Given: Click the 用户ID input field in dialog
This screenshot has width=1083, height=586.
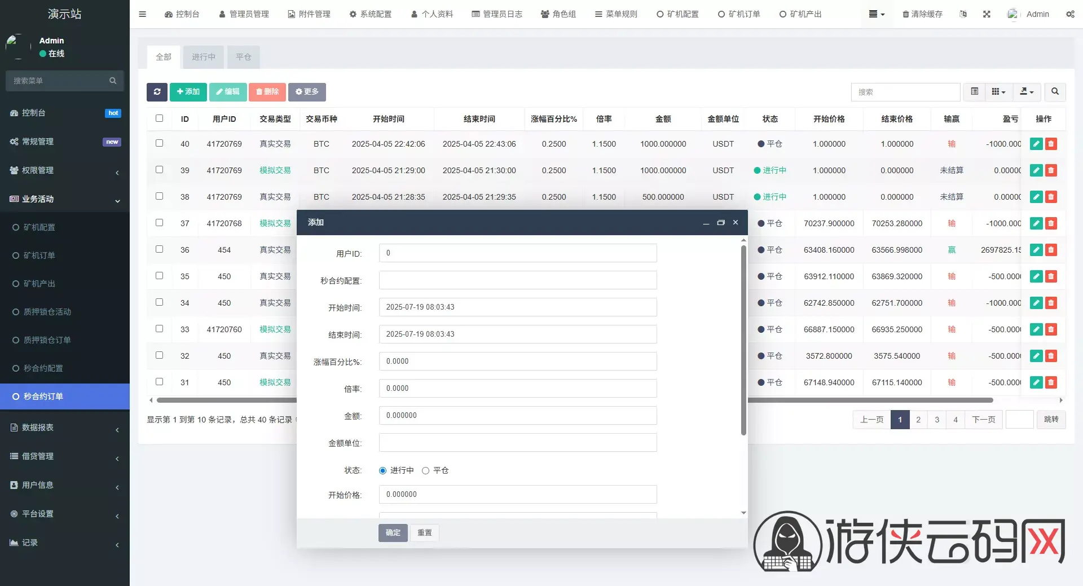Looking at the screenshot, I should 518,253.
